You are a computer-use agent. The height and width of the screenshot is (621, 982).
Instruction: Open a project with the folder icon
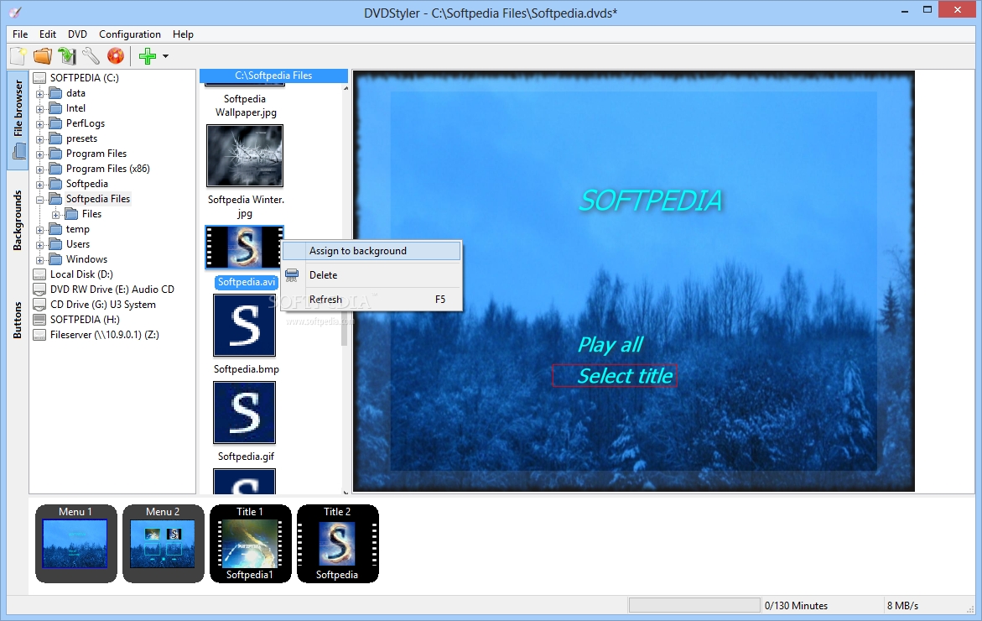43,56
